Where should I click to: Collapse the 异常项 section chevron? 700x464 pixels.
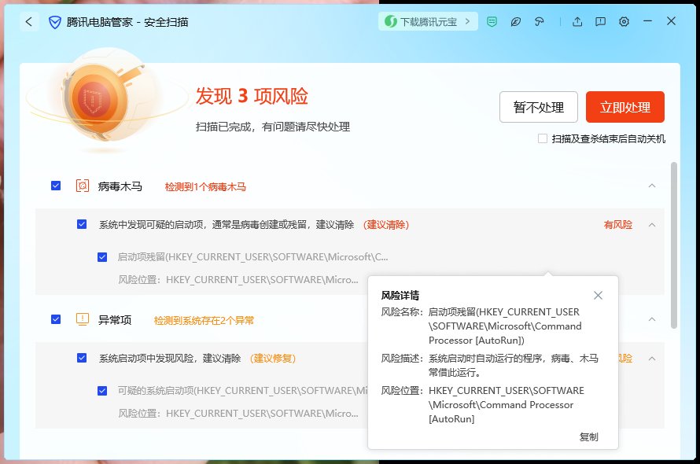tap(652, 319)
